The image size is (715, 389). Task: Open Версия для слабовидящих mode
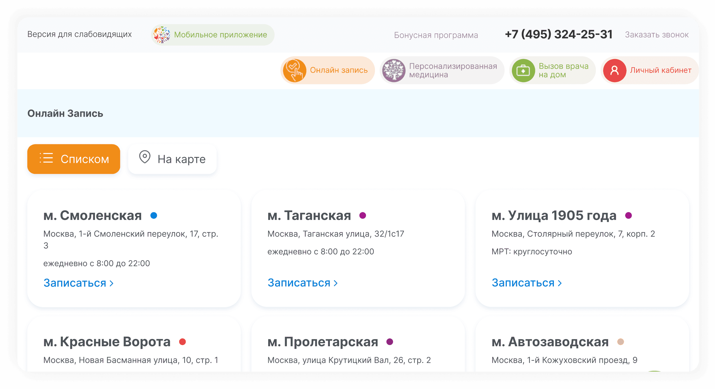point(79,34)
